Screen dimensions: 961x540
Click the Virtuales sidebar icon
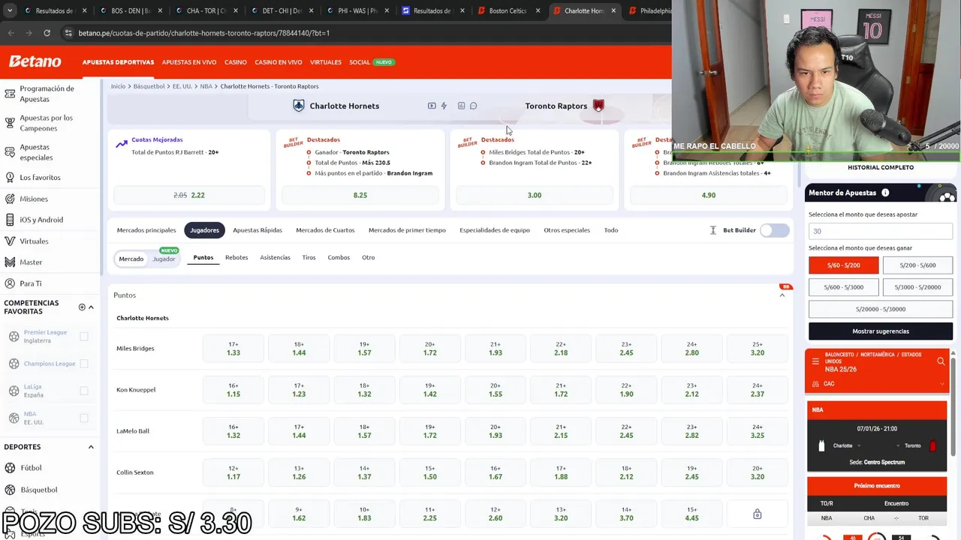[x=10, y=241]
